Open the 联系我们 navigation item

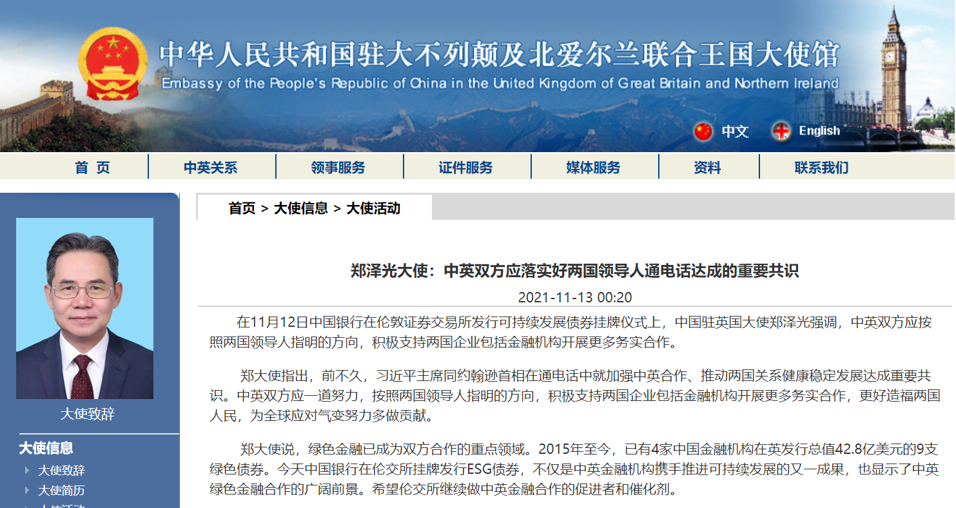point(821,168)
